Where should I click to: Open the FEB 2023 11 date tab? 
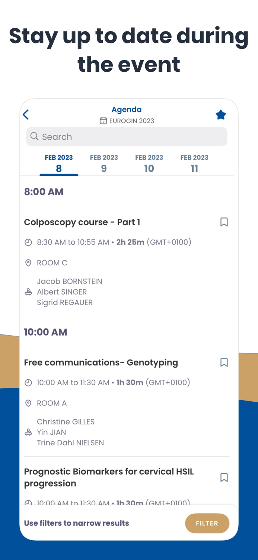194,163
